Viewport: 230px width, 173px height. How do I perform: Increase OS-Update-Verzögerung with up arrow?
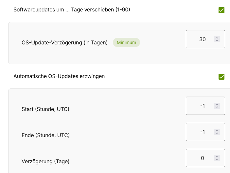coord(217,38)
